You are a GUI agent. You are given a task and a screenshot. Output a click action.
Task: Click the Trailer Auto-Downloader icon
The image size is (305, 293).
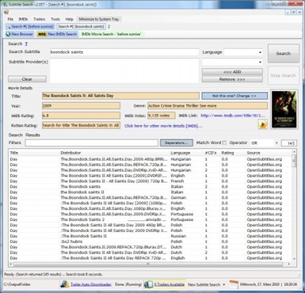tap(65, 284)
